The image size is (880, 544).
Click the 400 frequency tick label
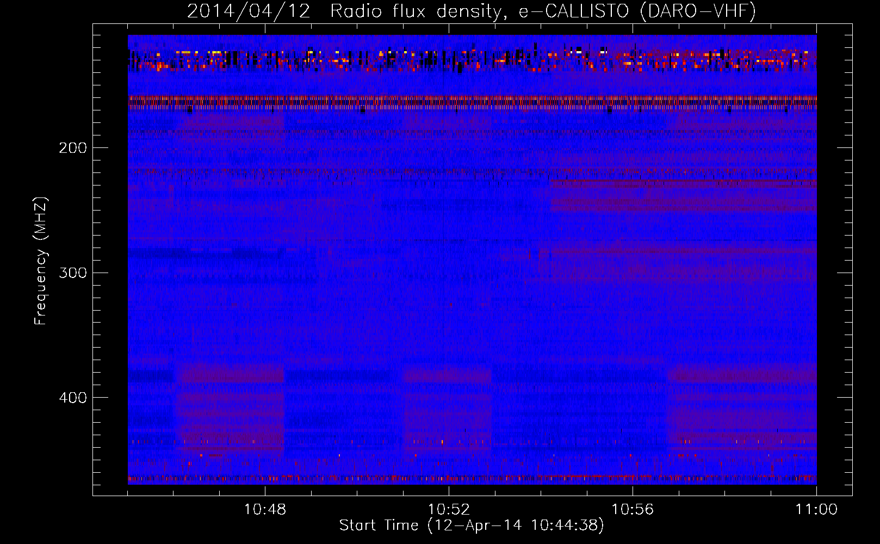[x=73, y=398]
